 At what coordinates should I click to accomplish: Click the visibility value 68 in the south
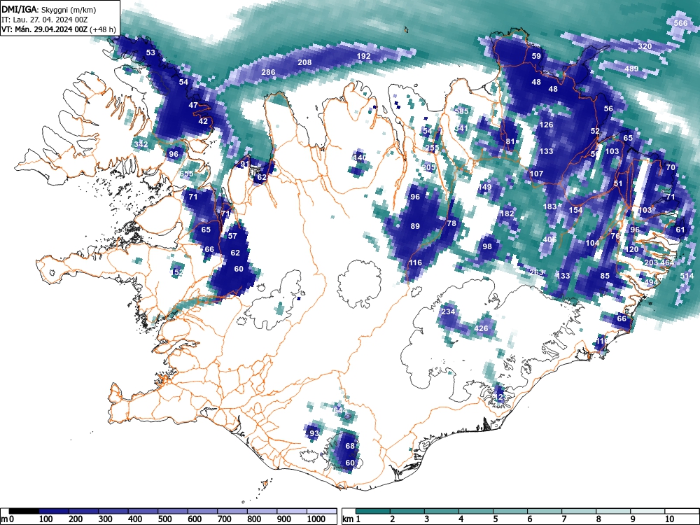point(350,446)
